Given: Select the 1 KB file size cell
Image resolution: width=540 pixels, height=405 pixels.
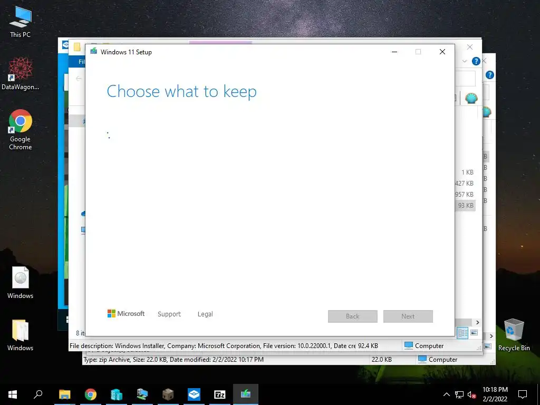Looking at the screenshot, I should 467,172.
